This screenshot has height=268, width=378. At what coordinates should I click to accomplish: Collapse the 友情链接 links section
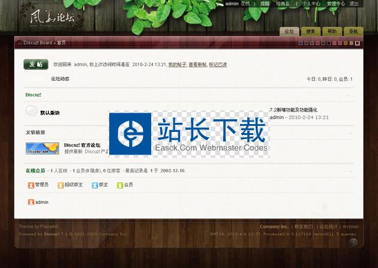point(349,133)
